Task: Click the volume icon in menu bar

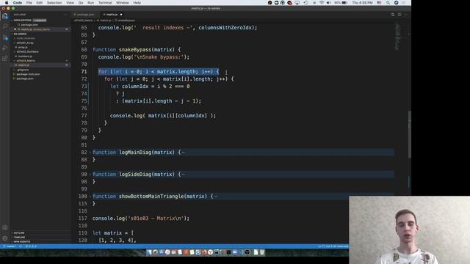Action: [x=328, y=3]
